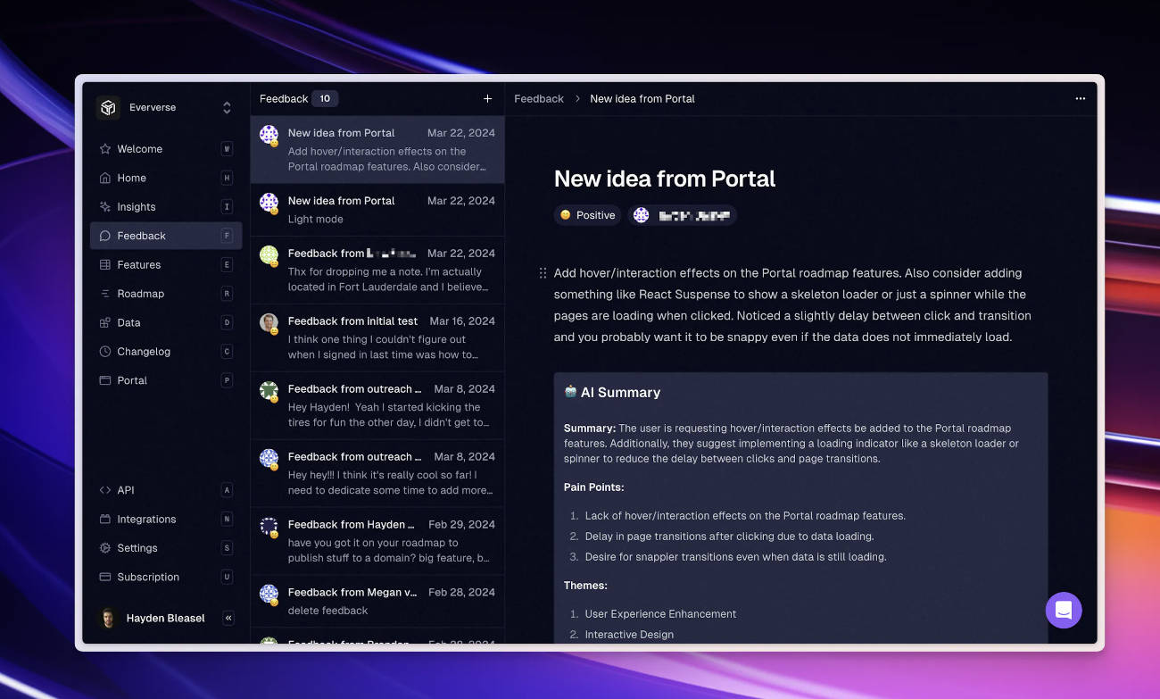Click New idea from Portal breadcrumb
Viewport: 1160px width, 699px height.
(642, 99)
